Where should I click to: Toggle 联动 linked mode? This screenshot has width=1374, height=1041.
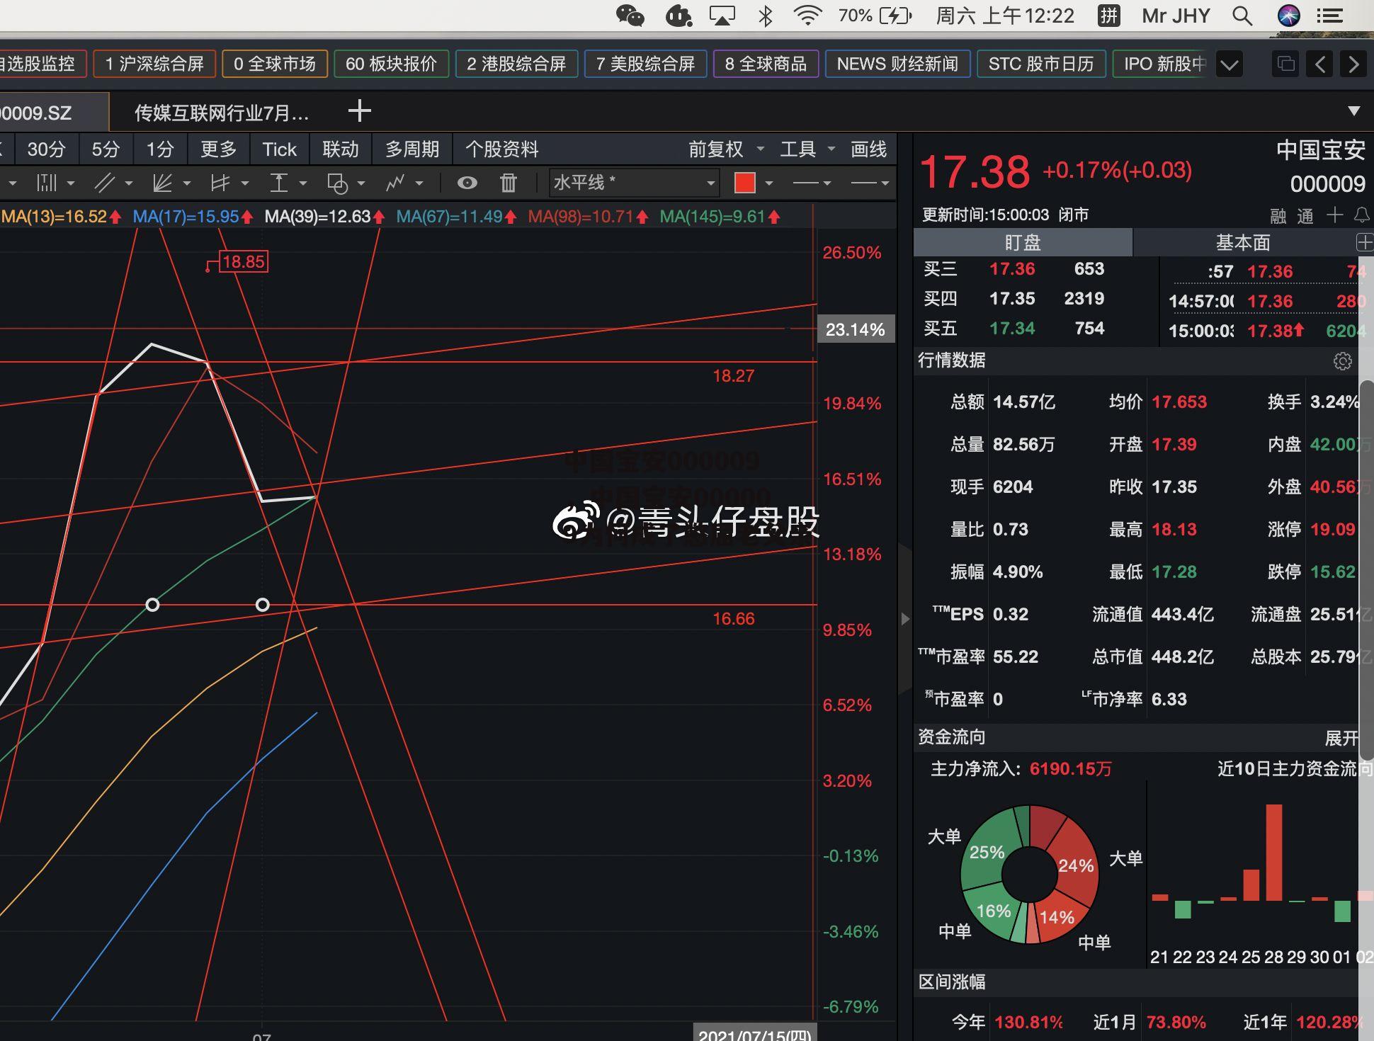pos(341,149)
